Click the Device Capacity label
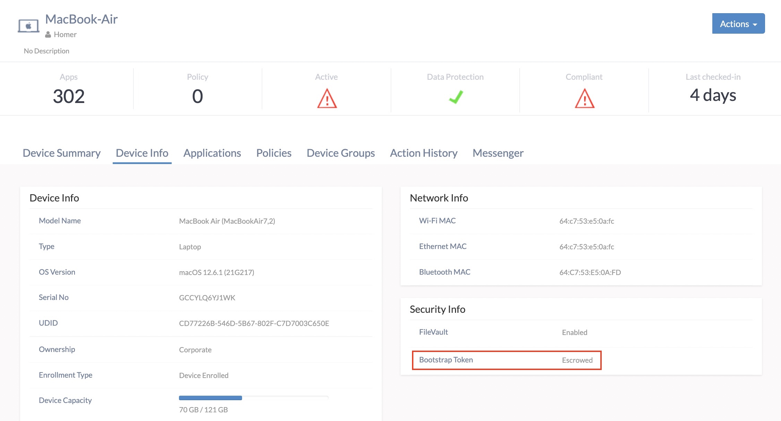The width and height of the screenshot is (781, 421). (x=65, y=401)
